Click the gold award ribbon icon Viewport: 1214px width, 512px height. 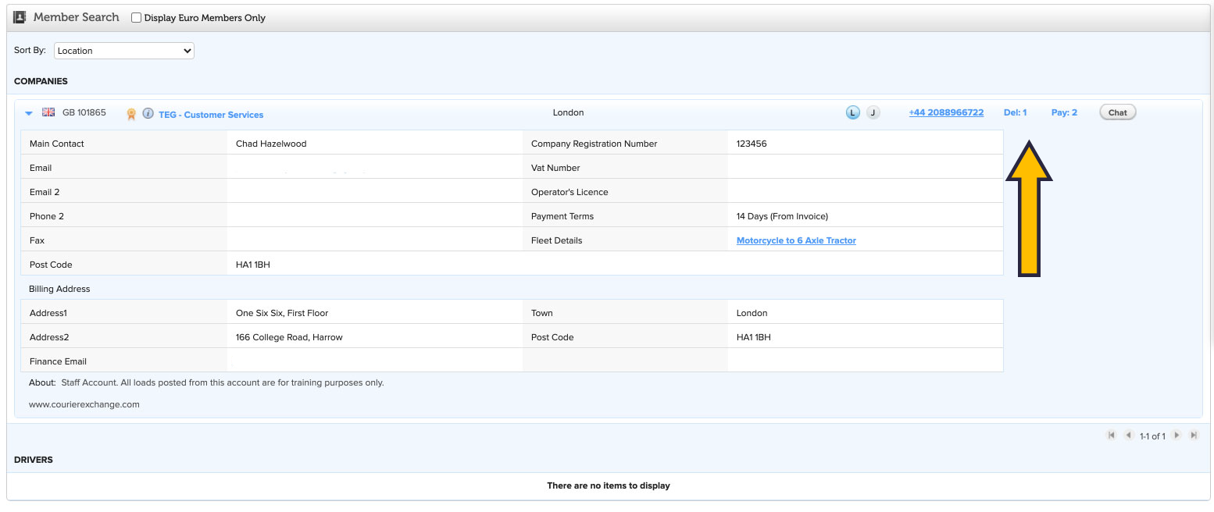pos(131,114)
